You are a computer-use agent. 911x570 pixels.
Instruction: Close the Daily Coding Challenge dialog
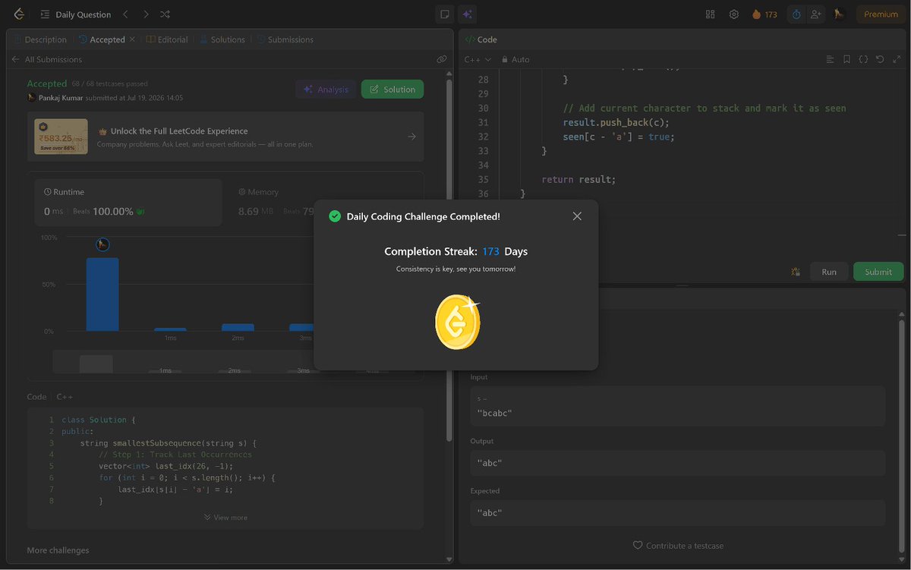coord(577,216)
